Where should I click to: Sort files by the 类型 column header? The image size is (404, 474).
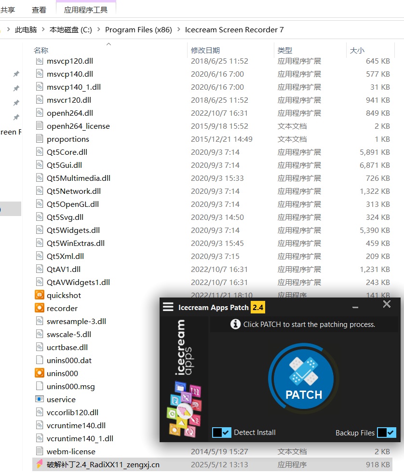pos(284,50)
